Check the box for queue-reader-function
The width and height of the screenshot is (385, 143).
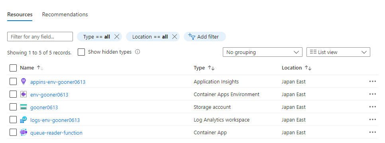coord(13,132)
